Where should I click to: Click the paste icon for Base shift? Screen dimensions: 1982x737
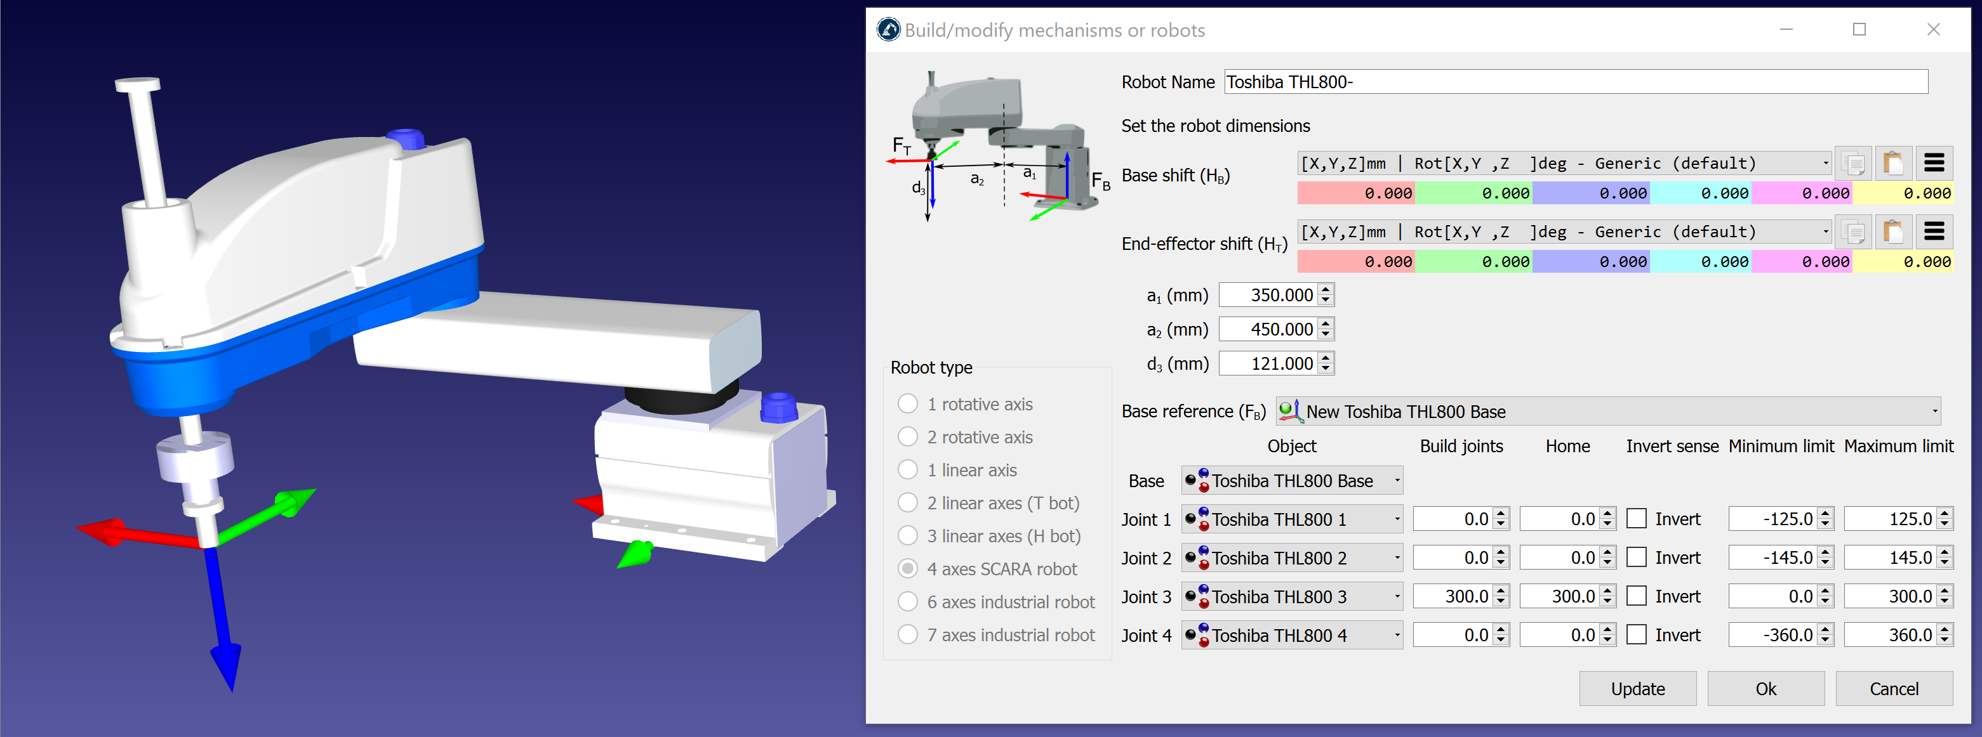click(x=1894, y=164)
